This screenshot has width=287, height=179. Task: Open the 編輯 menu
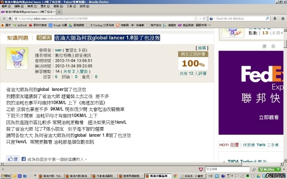(19, 6)
